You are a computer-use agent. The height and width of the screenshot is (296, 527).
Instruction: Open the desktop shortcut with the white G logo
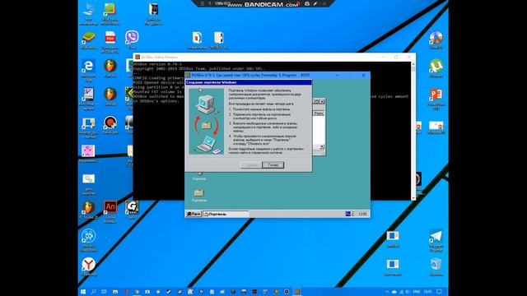[x=132, y=210]
